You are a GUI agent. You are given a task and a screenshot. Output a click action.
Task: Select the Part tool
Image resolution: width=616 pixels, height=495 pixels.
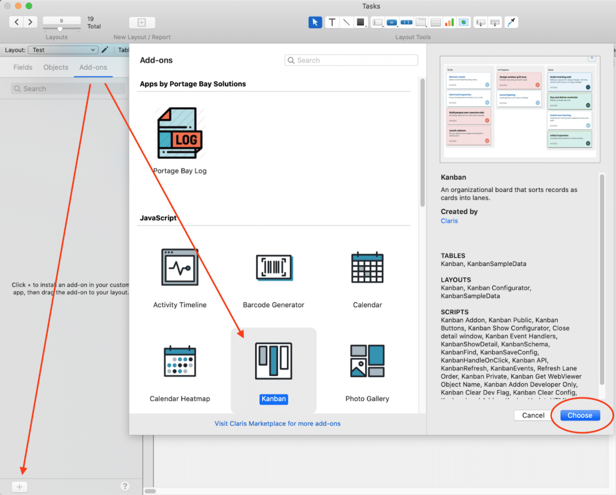(494, 22)
